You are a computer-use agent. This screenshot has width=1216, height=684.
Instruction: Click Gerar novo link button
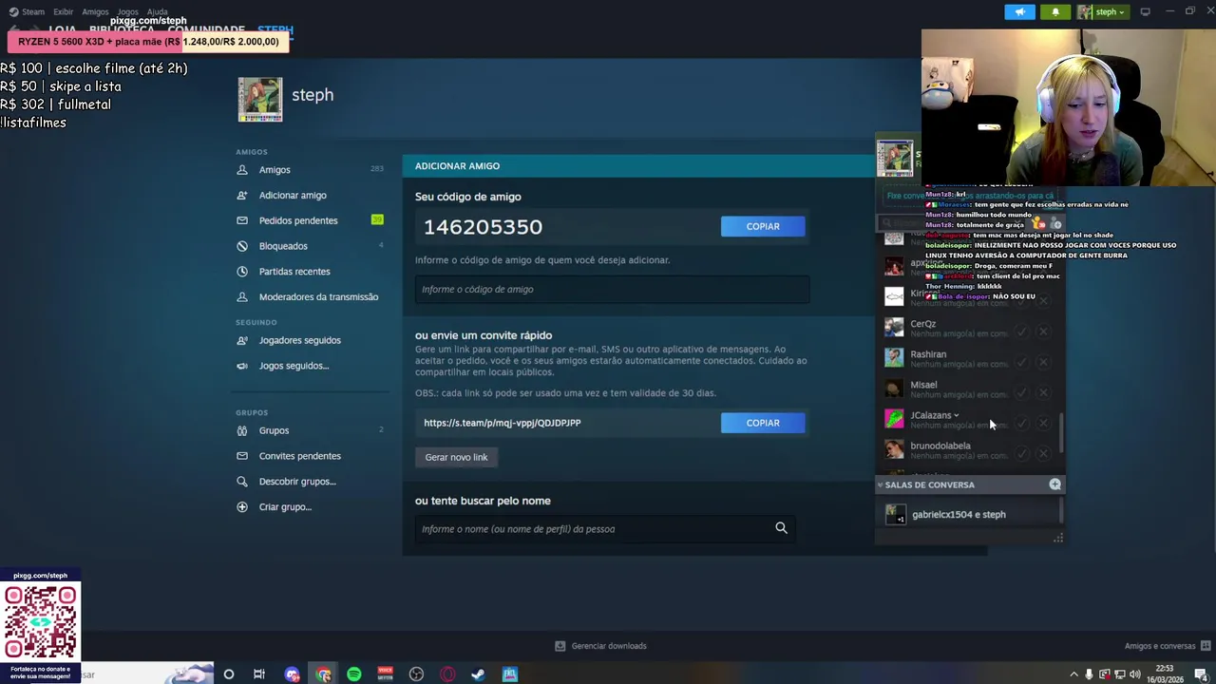pos(456,457)
